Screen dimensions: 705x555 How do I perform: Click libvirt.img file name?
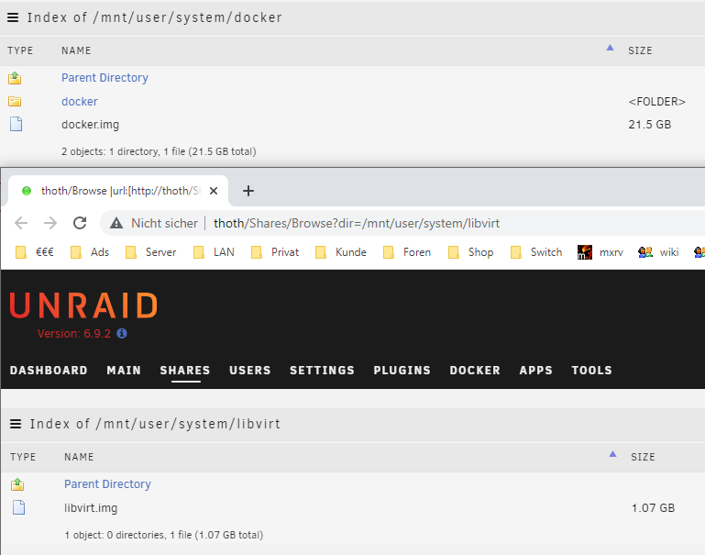pyautogui.click(x=91, y=508)
